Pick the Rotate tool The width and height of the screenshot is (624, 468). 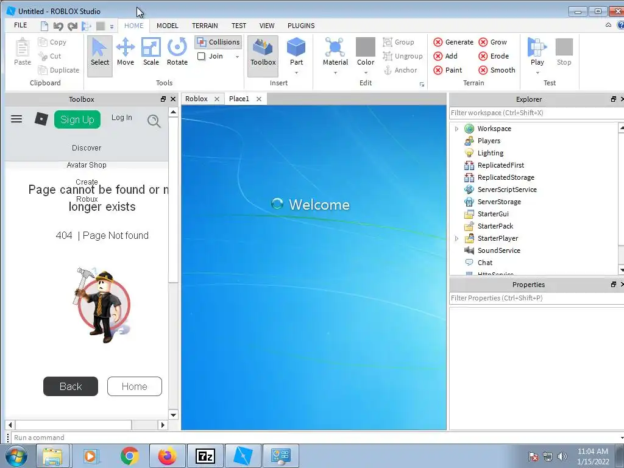[x=177, y=52]
